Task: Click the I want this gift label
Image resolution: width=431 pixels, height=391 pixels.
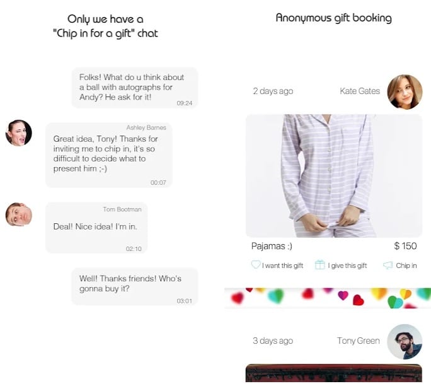Action: pos(282,266)
